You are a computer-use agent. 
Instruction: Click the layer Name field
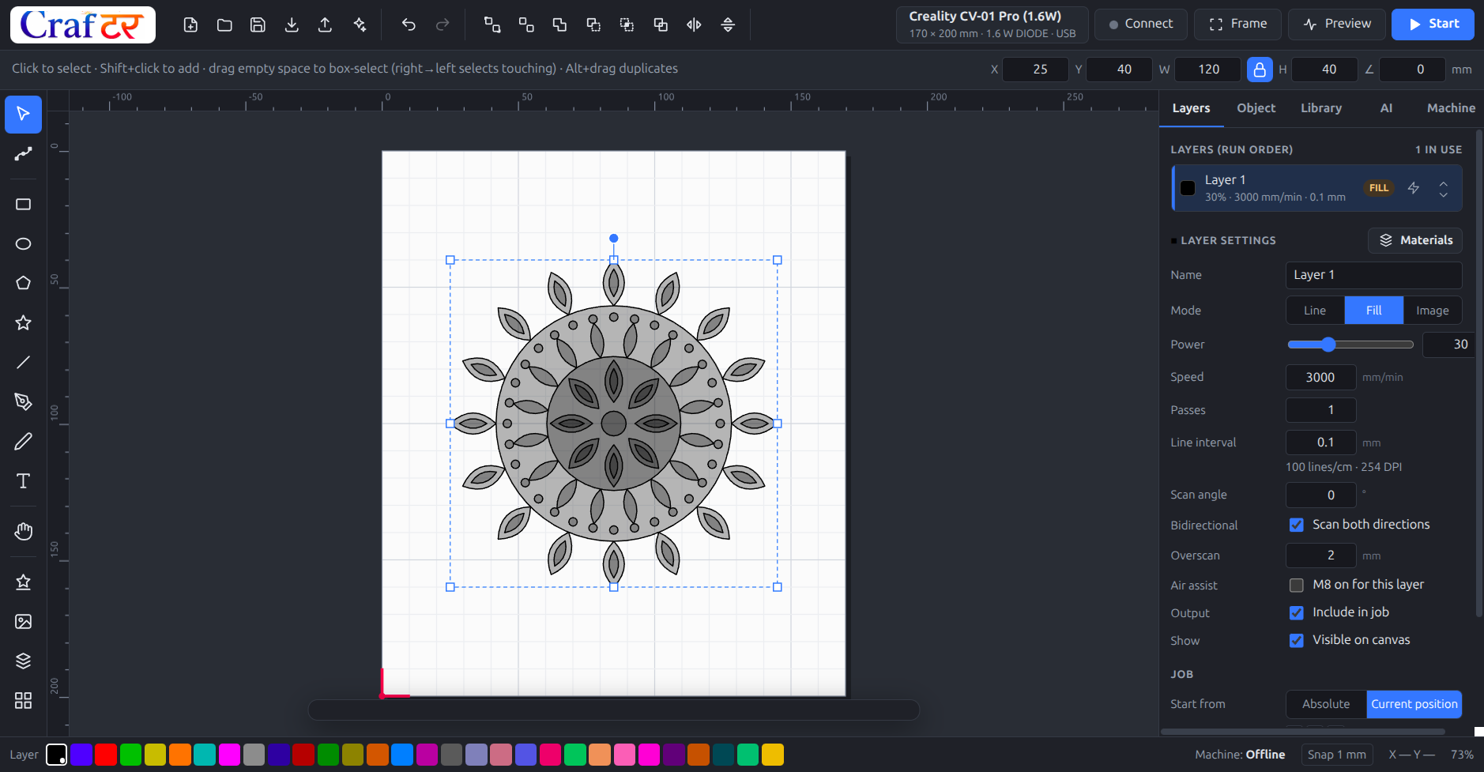(x=1373, y=275)
